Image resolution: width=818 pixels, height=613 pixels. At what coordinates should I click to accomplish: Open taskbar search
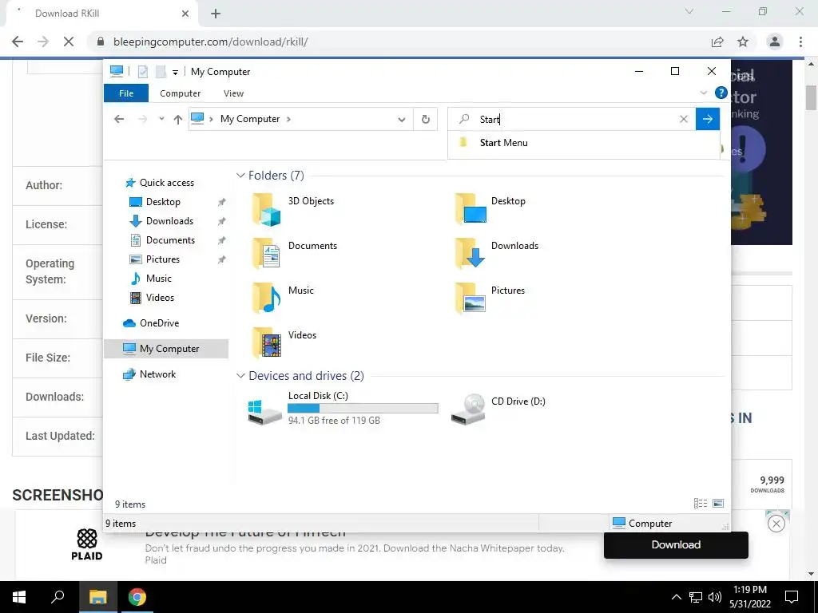(x=58, y=597)
